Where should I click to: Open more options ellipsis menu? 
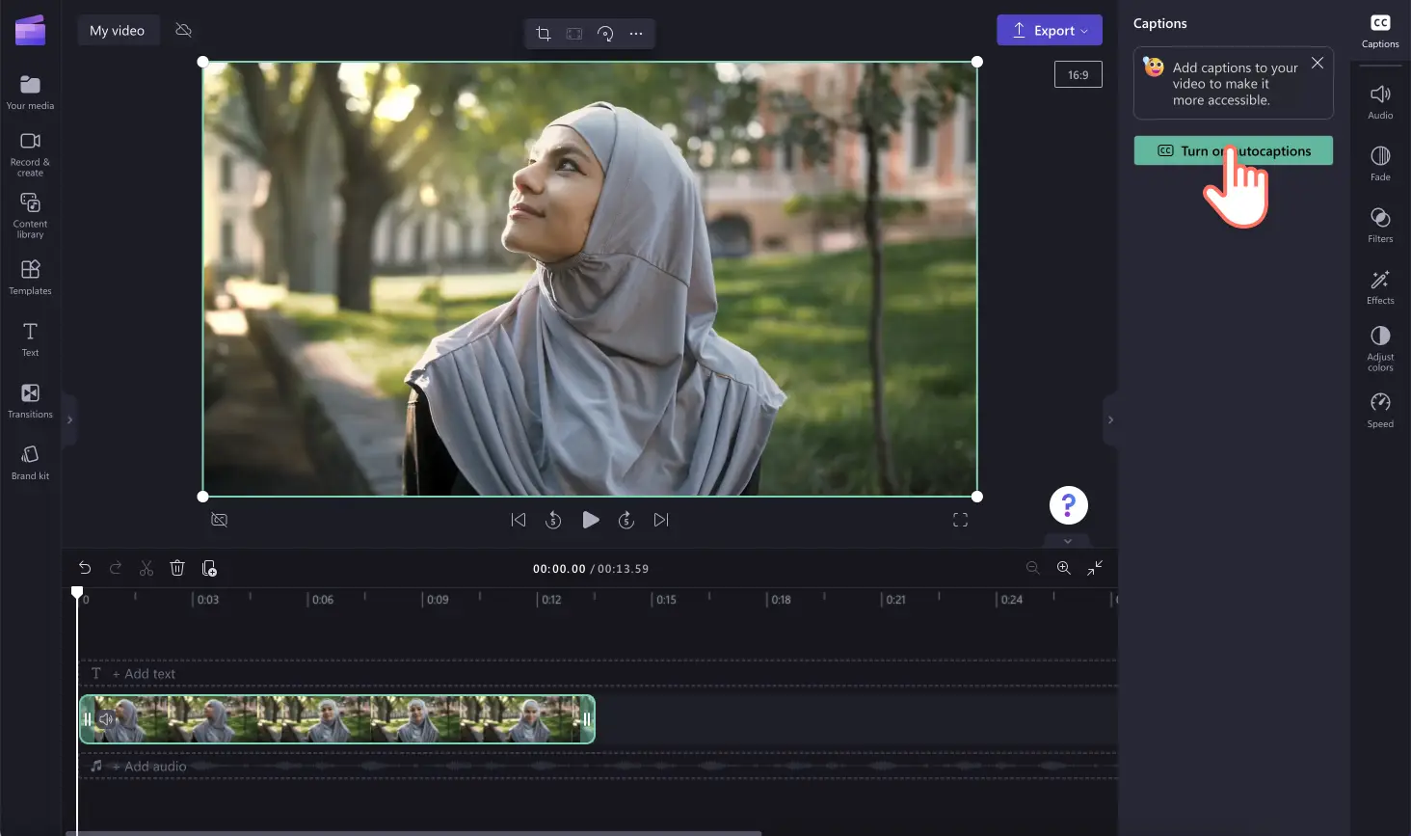(x=636, y=34)
